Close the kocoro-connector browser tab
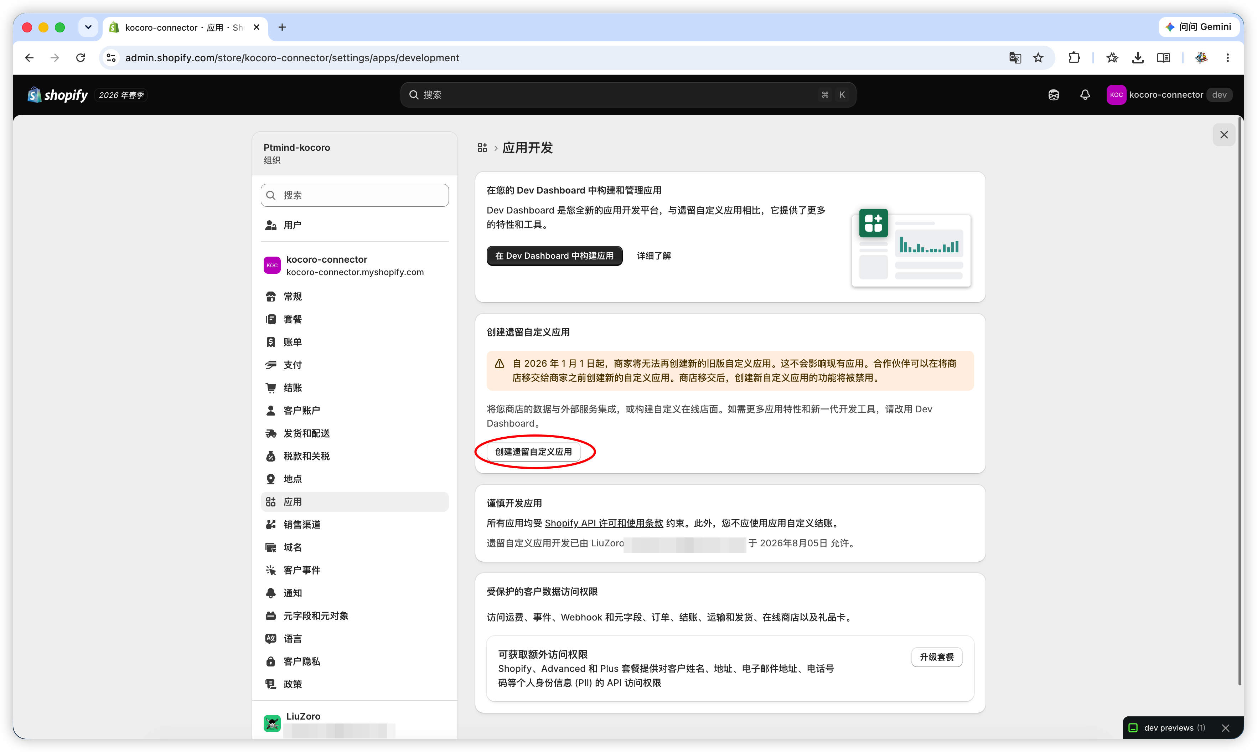This screenshot has width=1257, height=752. tap(256, 27)
